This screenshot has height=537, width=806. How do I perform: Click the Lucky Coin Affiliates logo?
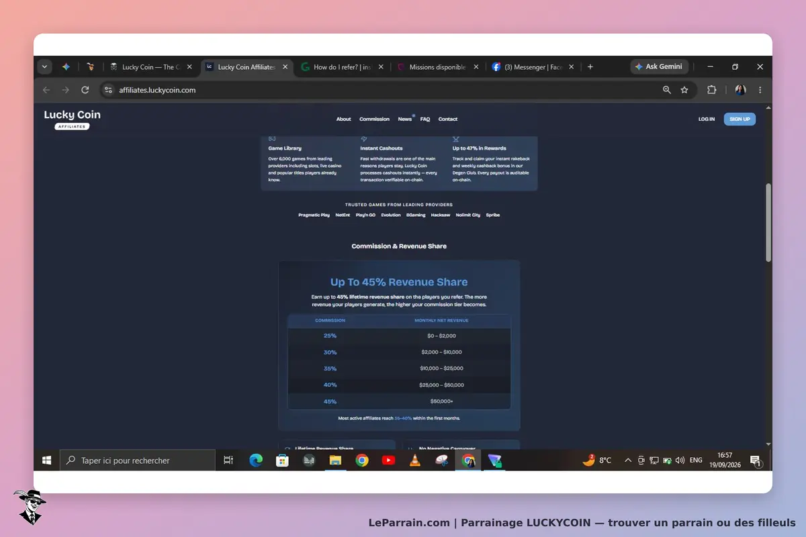[x=73, y=119]
